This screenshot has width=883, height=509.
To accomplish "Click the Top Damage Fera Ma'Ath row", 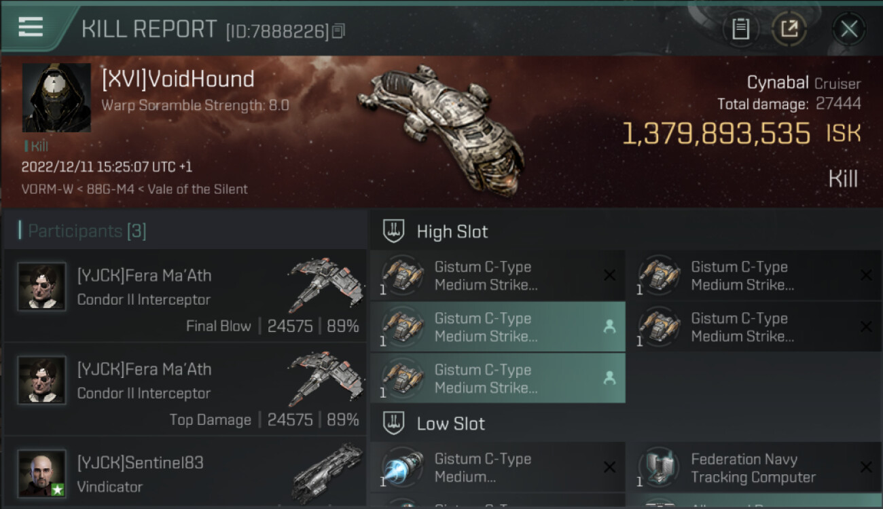I will coord(185,390).
